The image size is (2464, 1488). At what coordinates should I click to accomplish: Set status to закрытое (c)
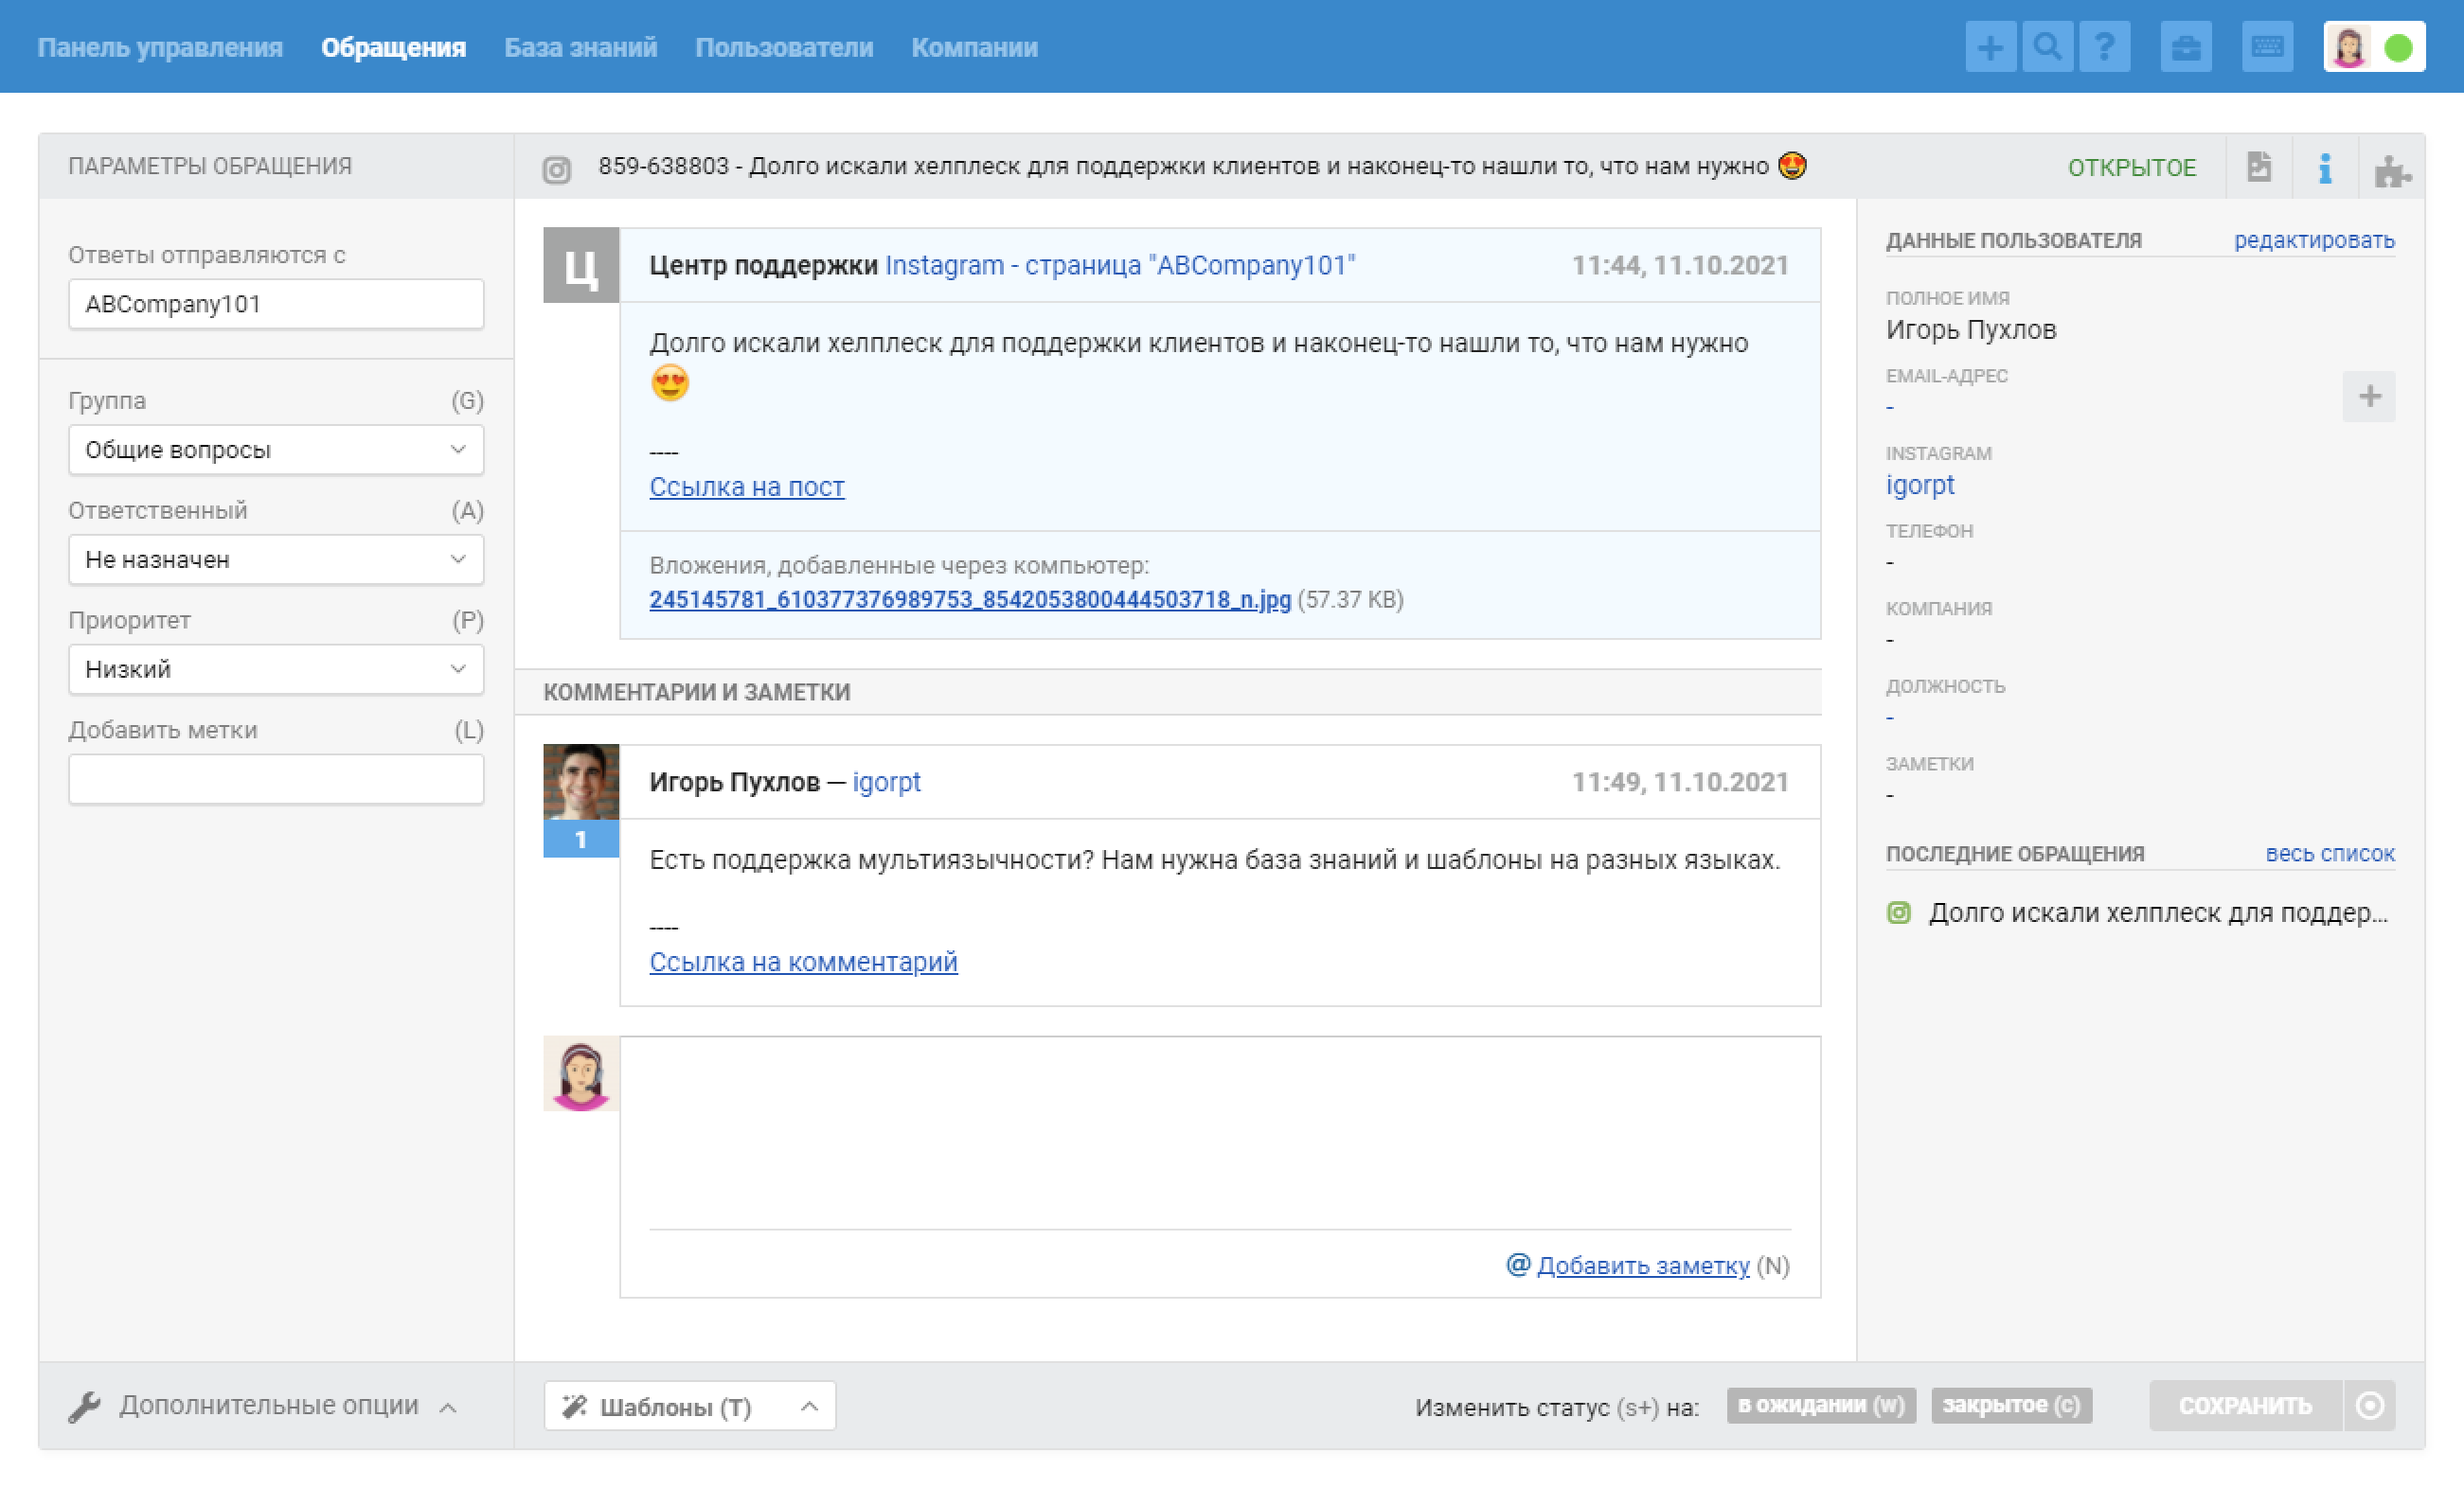click(x=2011, y=1405)
